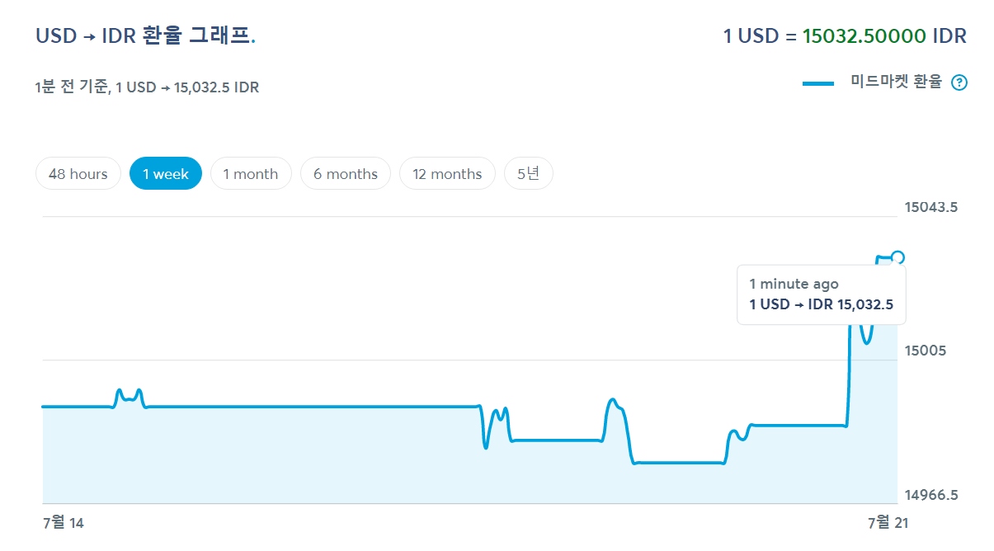The width and height of the screenshot is (994, 551).
Task: Click the '1 minute ago' tooltip text
Action: coord(794,284)
